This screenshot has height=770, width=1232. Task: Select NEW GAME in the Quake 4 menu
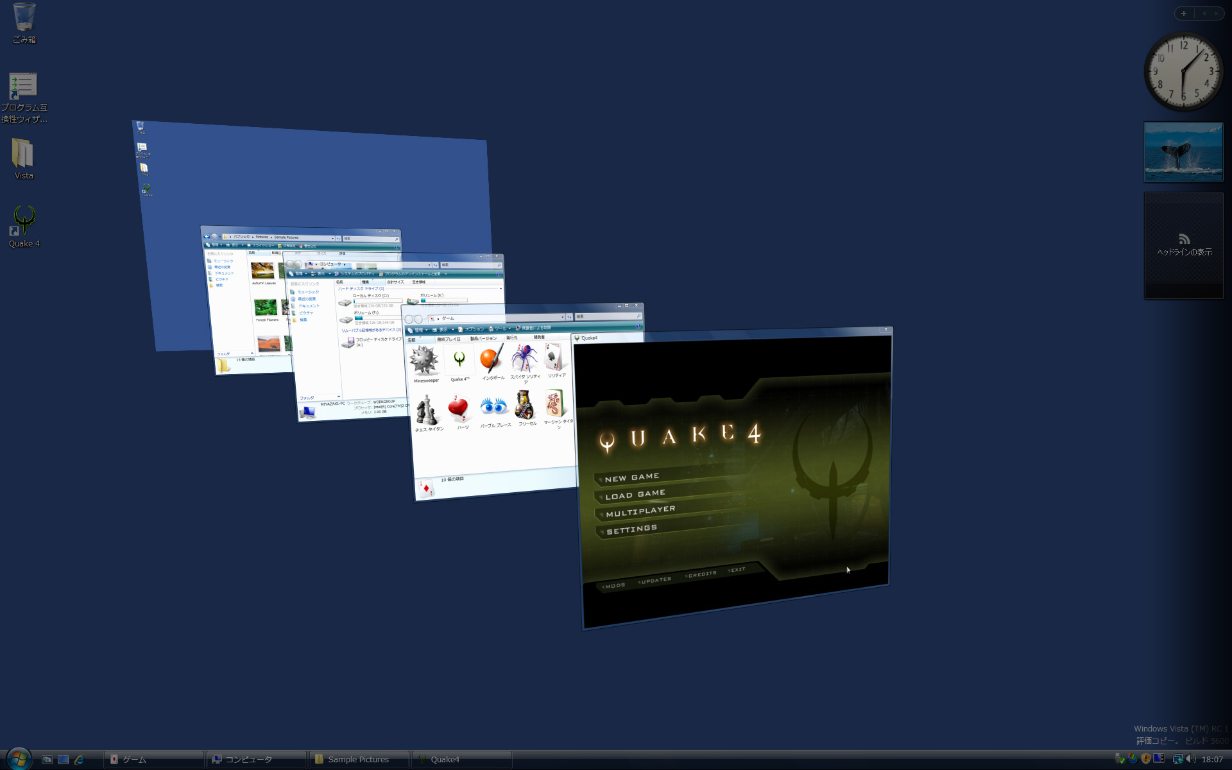point(632,477)
